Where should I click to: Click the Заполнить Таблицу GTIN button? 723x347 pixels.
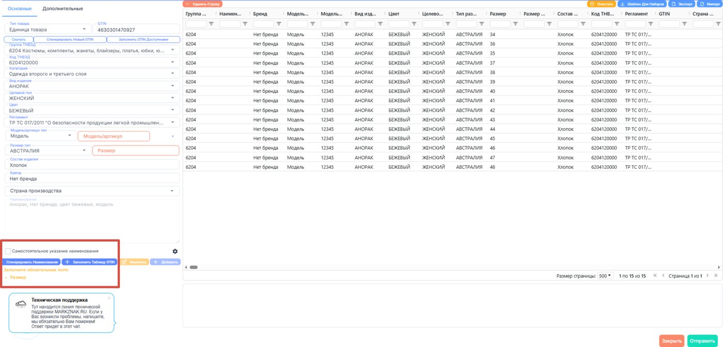(89, 262)
